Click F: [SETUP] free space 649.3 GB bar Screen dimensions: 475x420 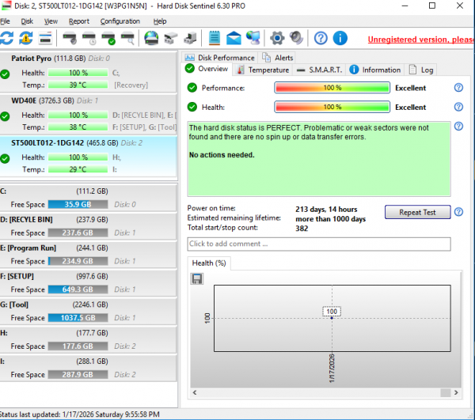78,289
